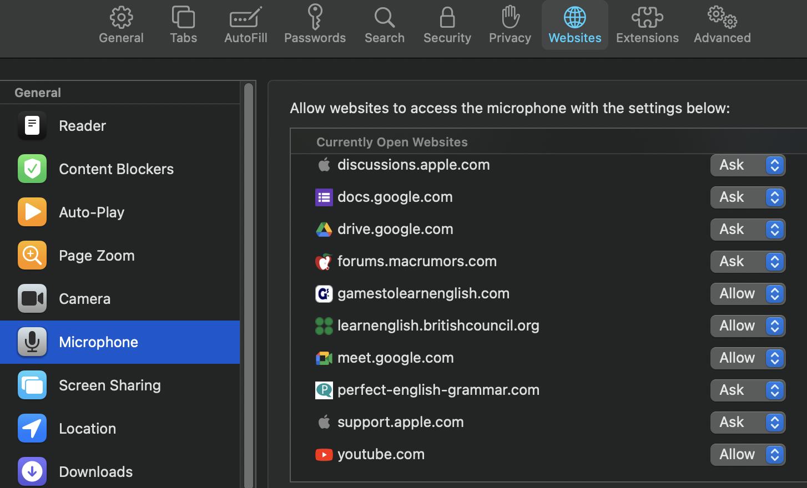Open the discussions.apple.com Ask dropdown
This screenshot has width=807, height=488.
tap(748, 165)
